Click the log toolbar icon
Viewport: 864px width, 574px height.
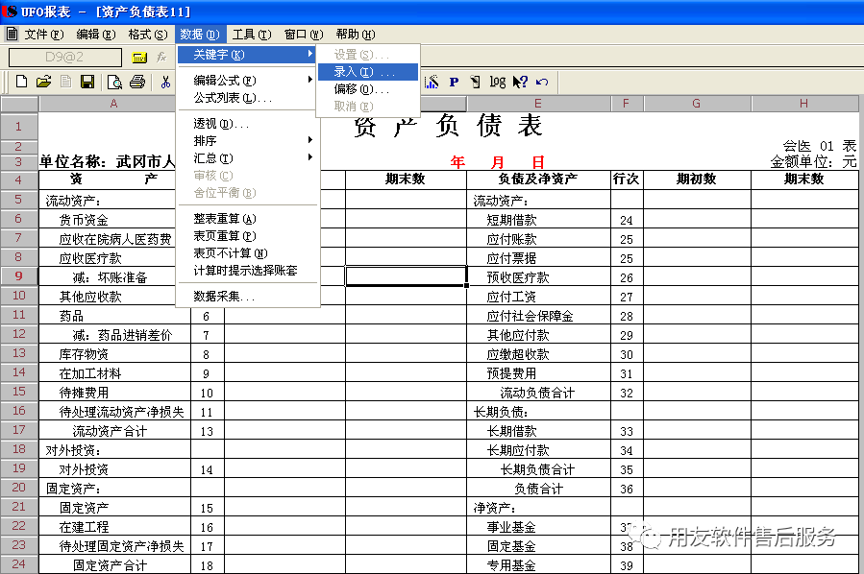[498, 82]
